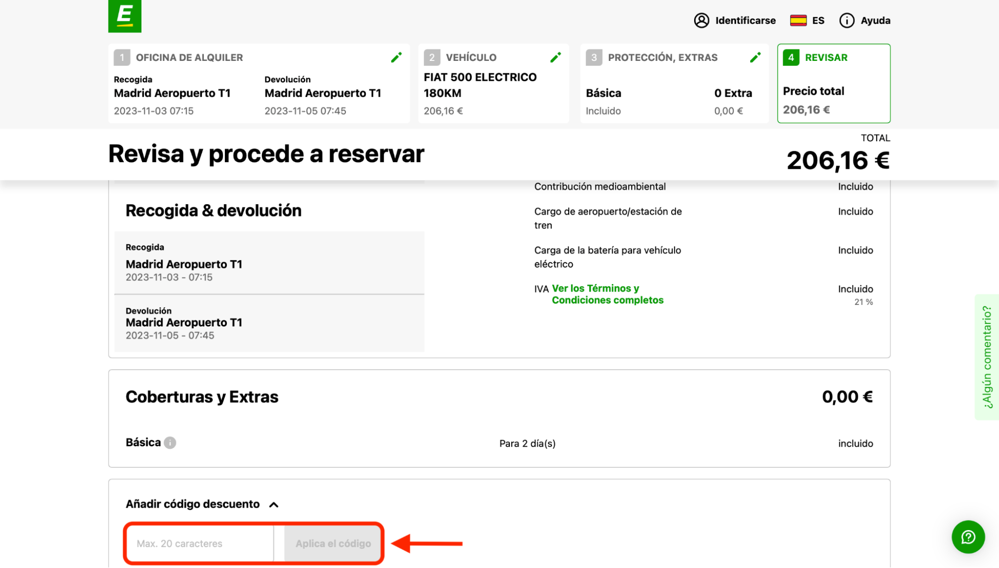
Task: Open the ES language selector
Action: click(818, 20)
